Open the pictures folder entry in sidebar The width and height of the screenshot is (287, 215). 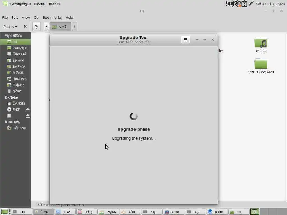coord(16,79)
